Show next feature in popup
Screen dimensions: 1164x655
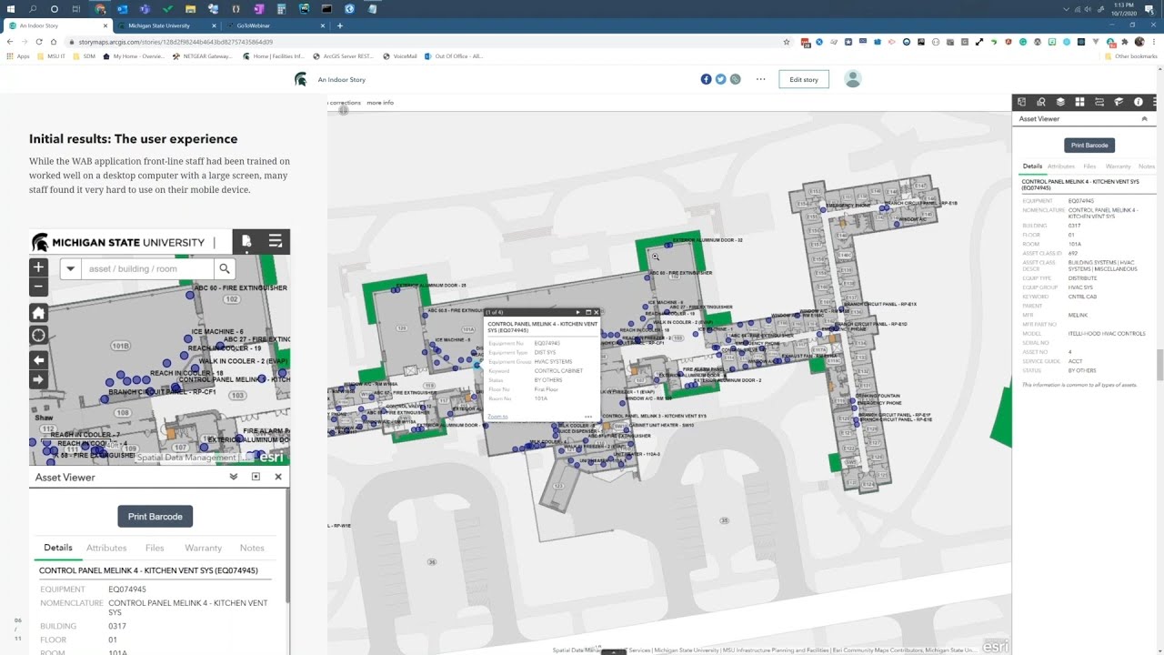click(x=577, y=312)
